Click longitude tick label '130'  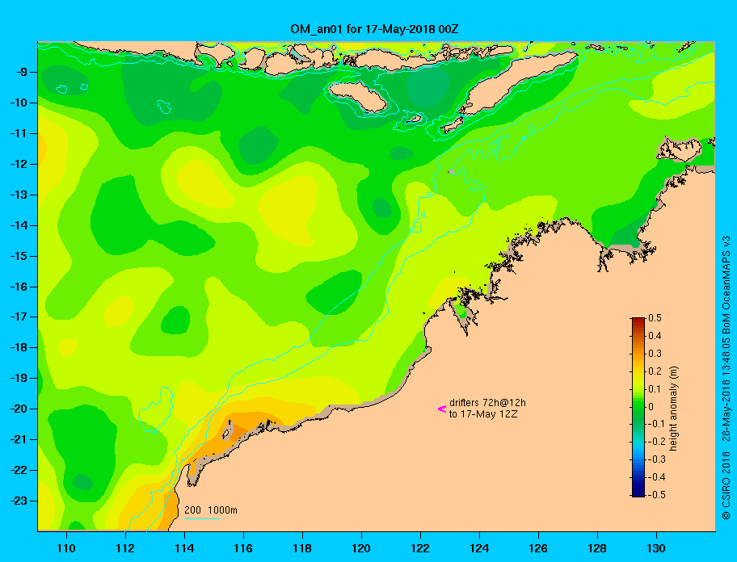coord(656,548)
